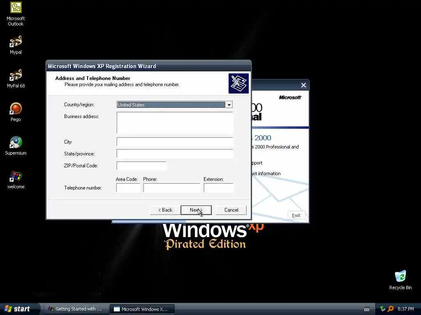This screenshot has height=315, width=421.
Task: Click the State/province input field
Action: (175, 154)
